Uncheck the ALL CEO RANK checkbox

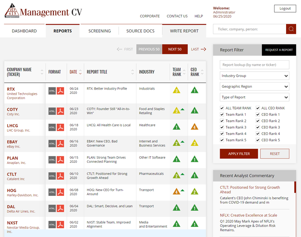click(x=258, y=108)
